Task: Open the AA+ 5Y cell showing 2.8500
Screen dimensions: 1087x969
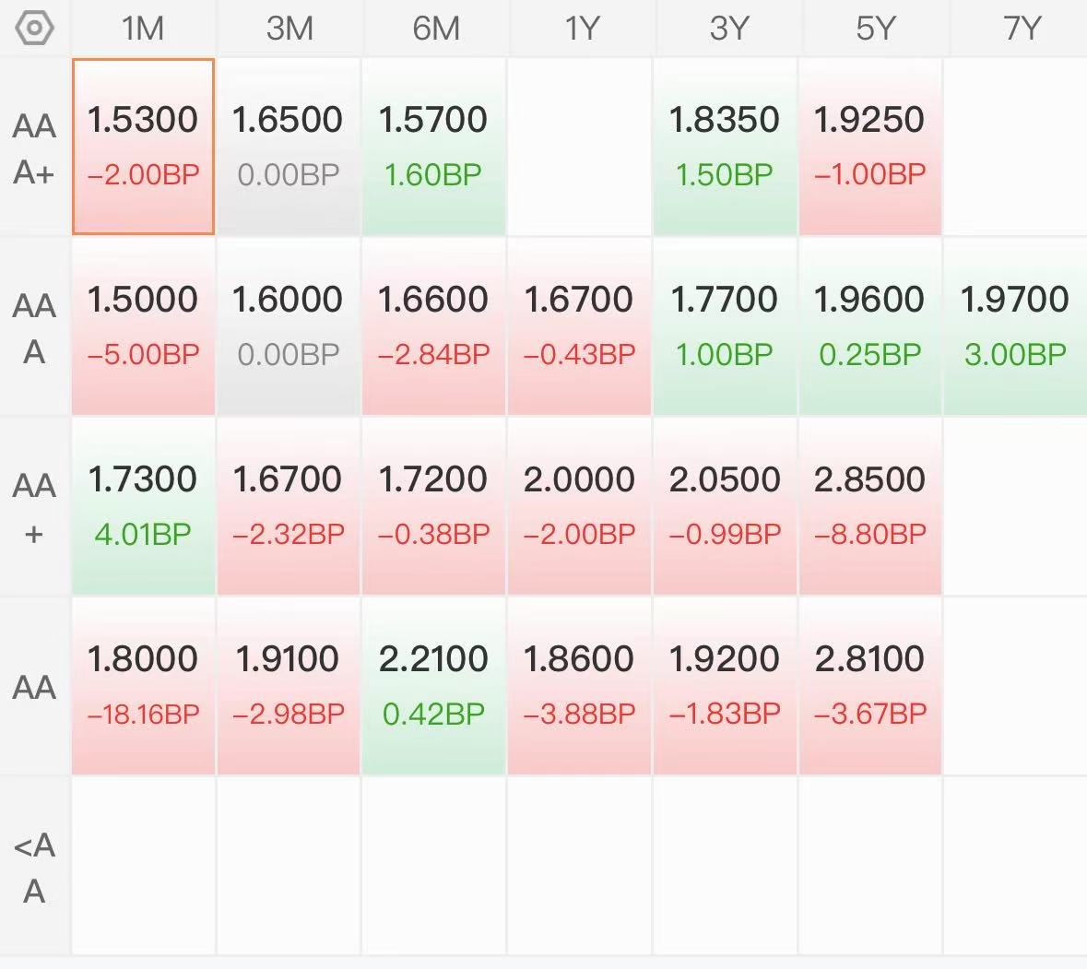Action: coord(870,506)
